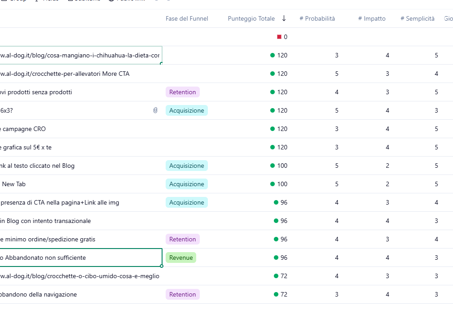453x310 pixels.
Task: Select the Punteggio Totale column header
Action: 251,18
